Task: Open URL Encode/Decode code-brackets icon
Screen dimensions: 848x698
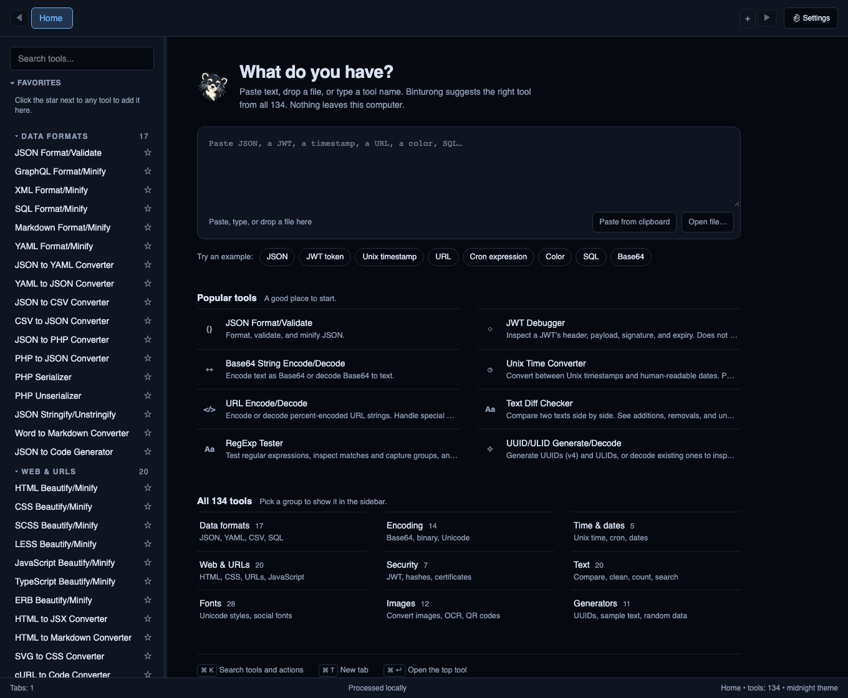Action: [210, 409]
